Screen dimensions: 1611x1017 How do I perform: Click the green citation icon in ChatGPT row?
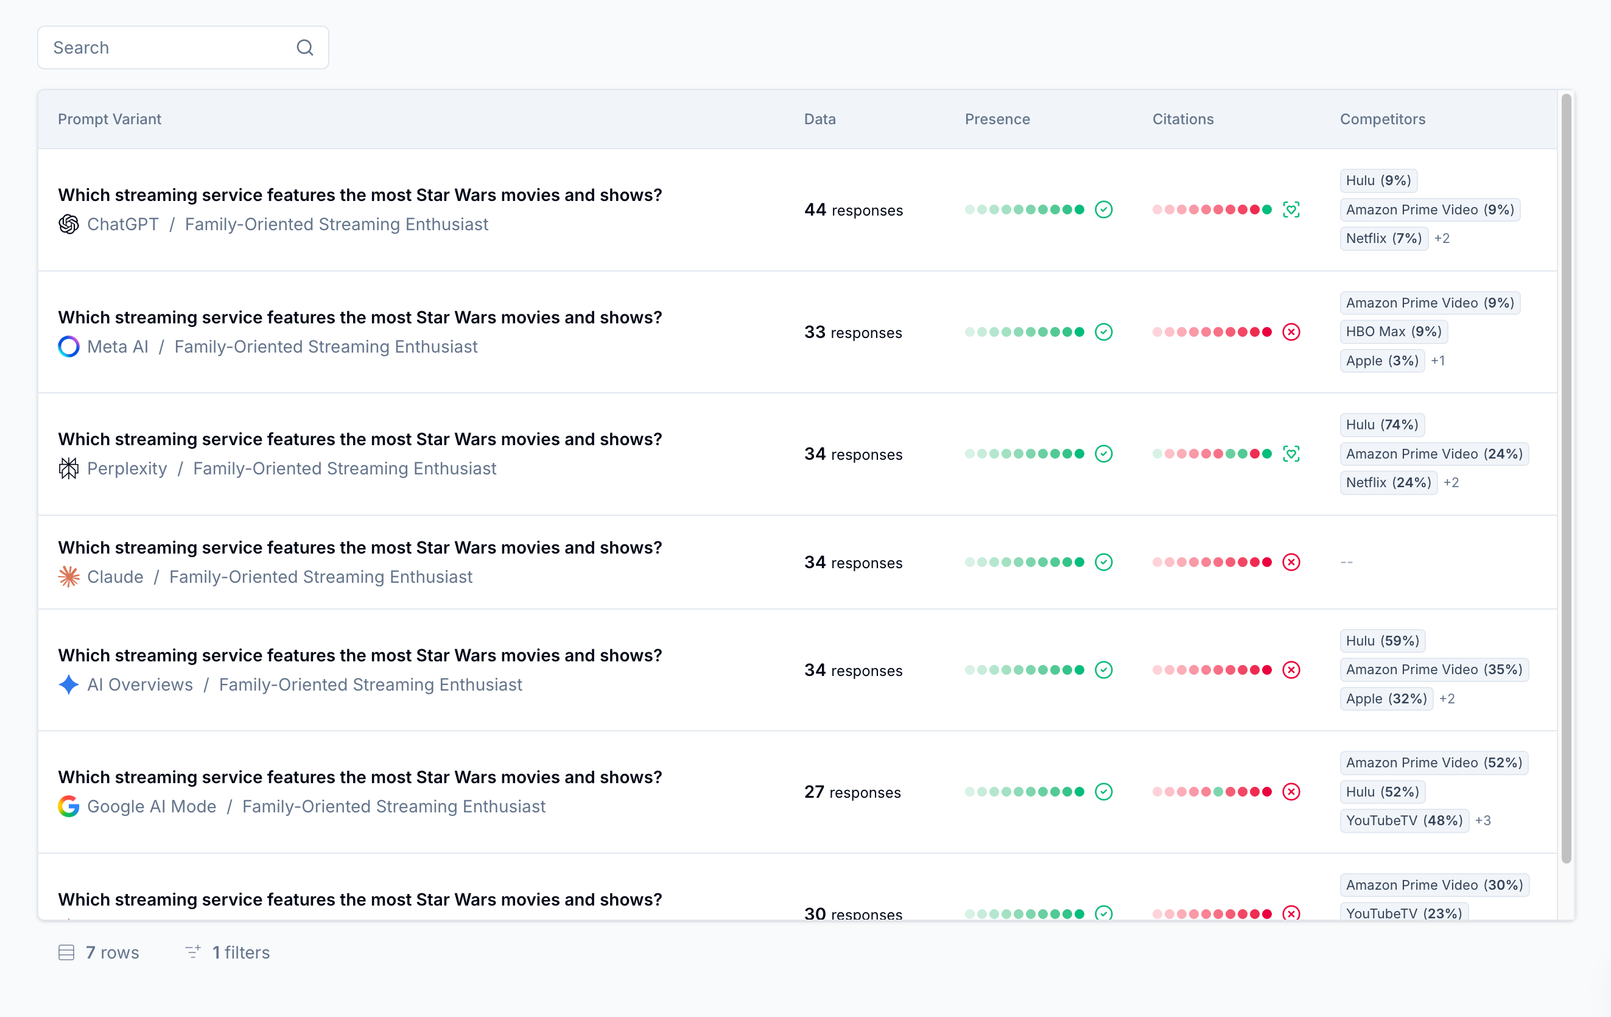[1291, 209]
